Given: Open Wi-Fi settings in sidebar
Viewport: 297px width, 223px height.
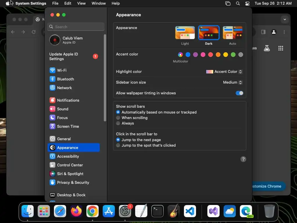Looking at the screenshot, I should point(73,70).
